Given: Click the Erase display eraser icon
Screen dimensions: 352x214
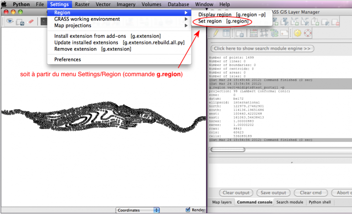Looking at the screenshot, I should tap(31, 21).
